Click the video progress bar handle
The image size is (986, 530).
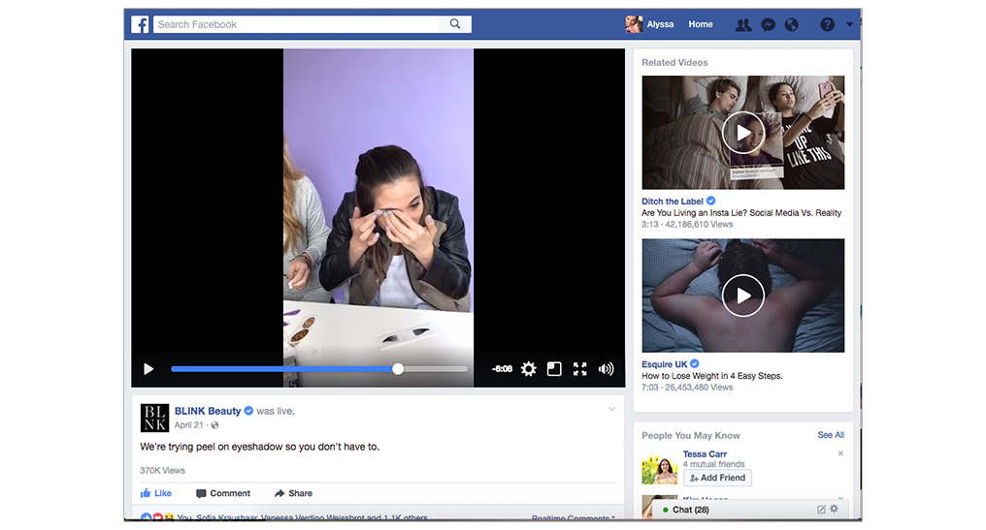pyautogui.click(x=398, y=368)
